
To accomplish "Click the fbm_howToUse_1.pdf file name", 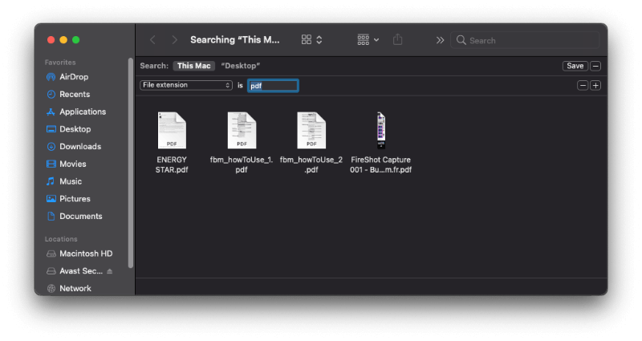I will coord(242,164).
